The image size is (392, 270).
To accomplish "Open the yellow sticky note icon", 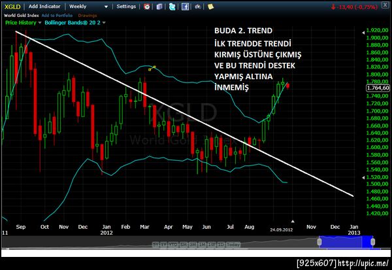I will [210, 7].
